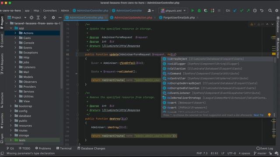Screen dimensions: 280x157
Task: Collapse the Services folder
Action: [x=15, y=92]
